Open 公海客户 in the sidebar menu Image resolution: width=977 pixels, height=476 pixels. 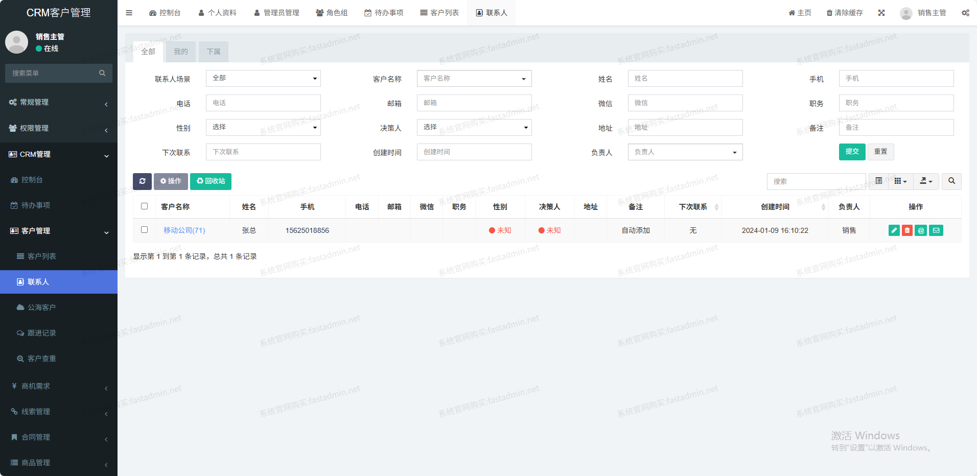tap(41, 307)
